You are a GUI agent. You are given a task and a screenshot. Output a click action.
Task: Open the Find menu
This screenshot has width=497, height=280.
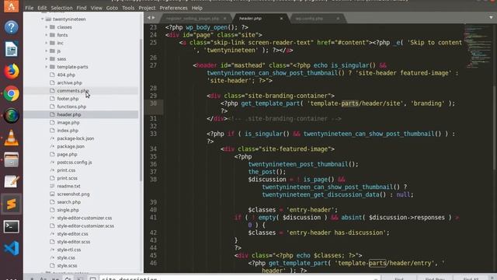82,8
